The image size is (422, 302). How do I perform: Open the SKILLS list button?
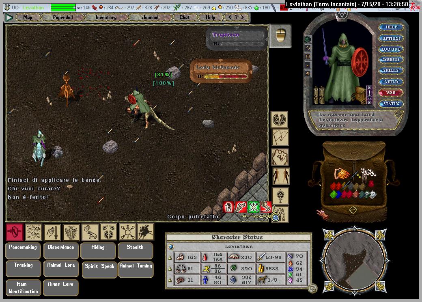coord(391,71)
